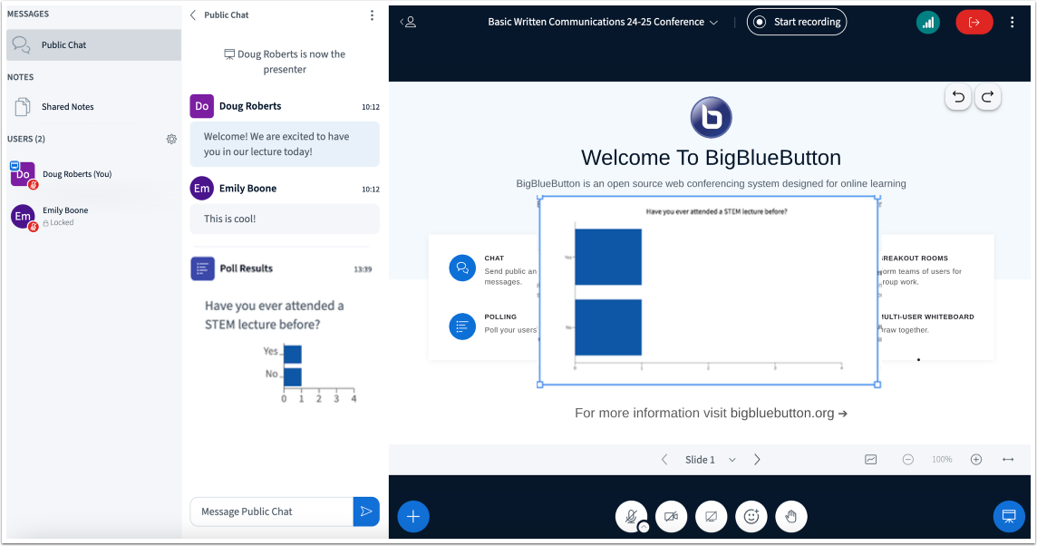
Task: Open chat options three-dot menu
Action: (372, 15)
